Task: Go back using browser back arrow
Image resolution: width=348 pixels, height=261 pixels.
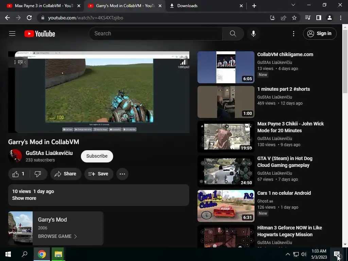Action: click(x=7, y=18)
